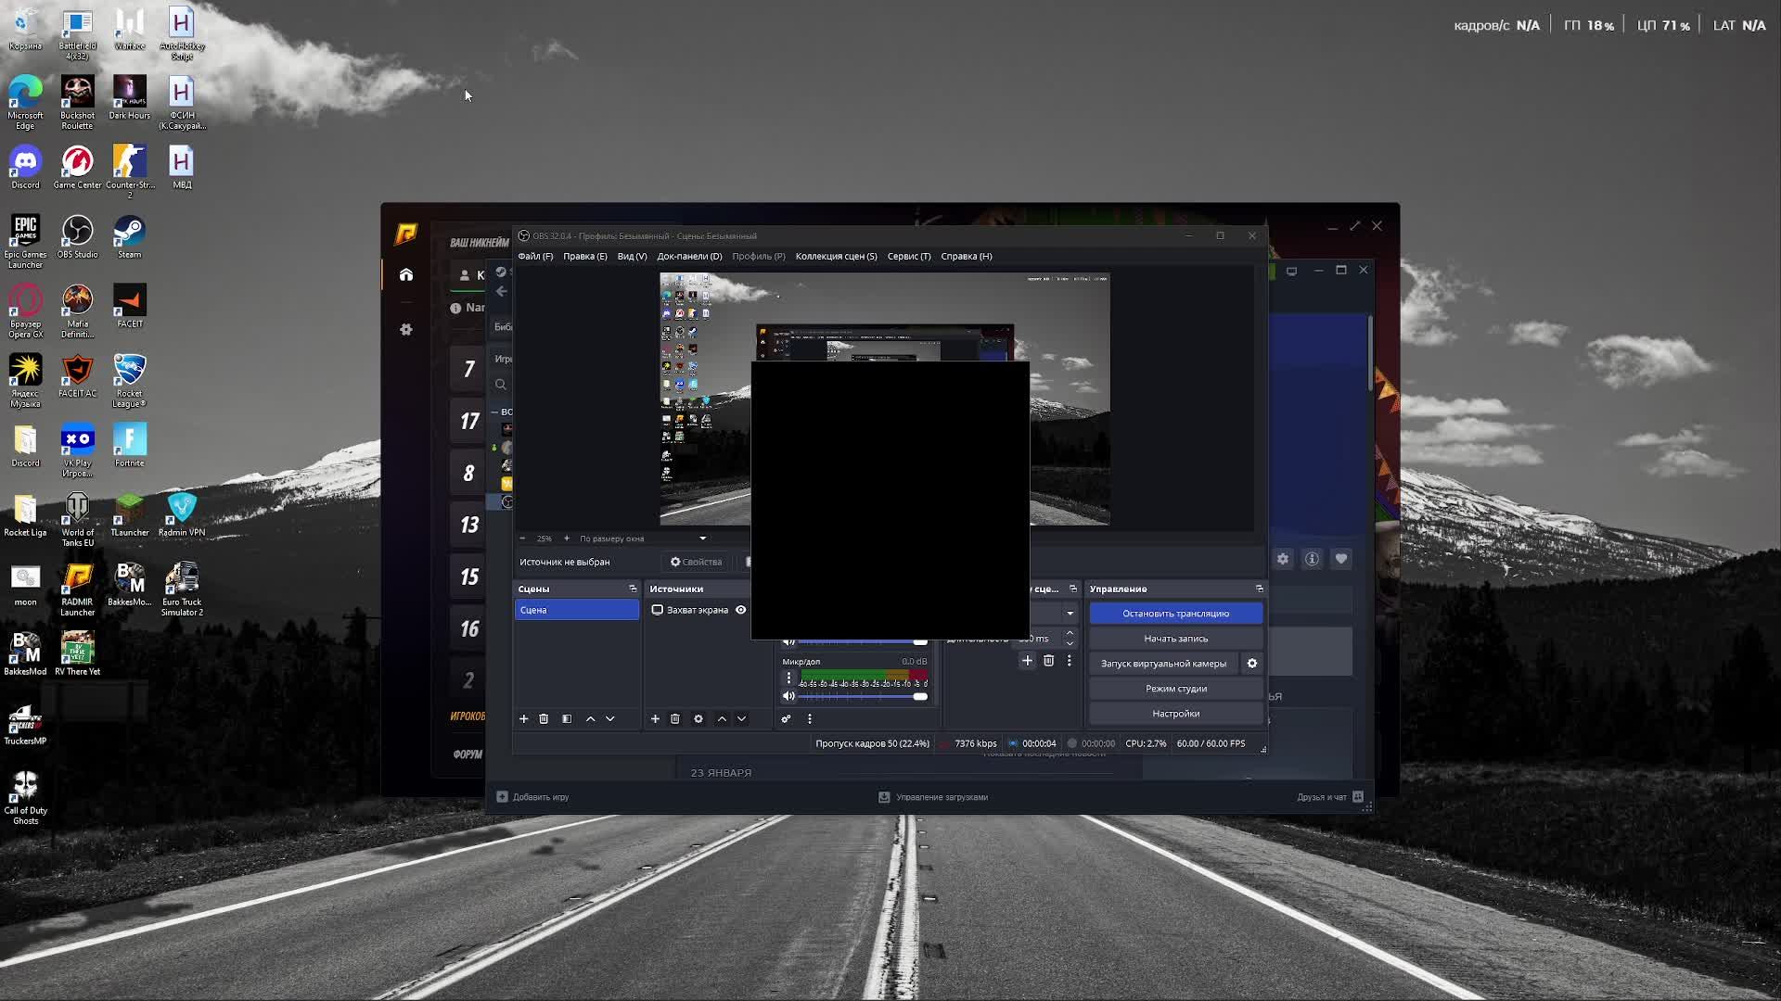Open the audio mixer kebab menu
The width and height of the screenshot is (1781, 1001).
(810, 718)
